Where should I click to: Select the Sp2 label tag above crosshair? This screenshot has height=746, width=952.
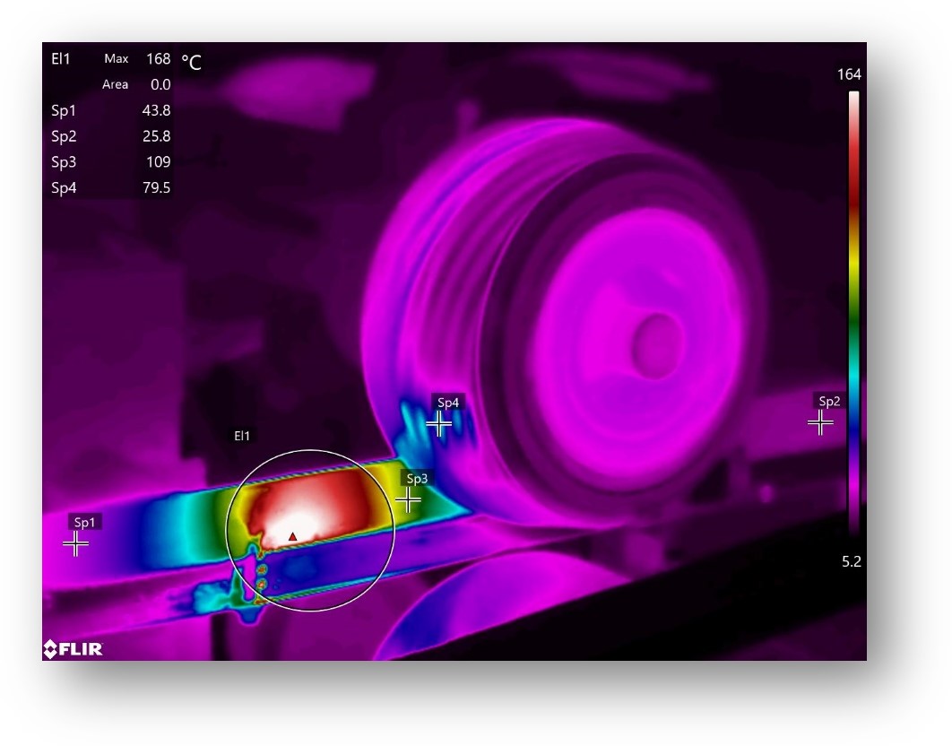click(829, 401)
